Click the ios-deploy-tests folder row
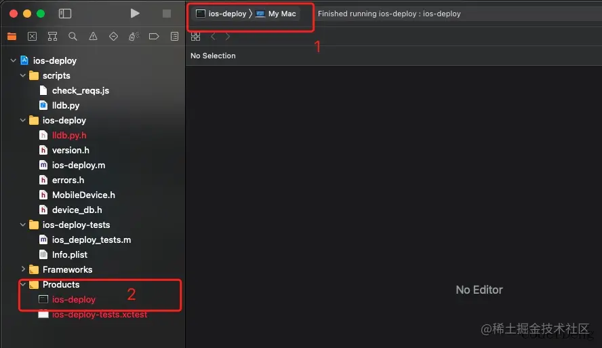Viewport: 602px width, 348px height. click(92, 225)
